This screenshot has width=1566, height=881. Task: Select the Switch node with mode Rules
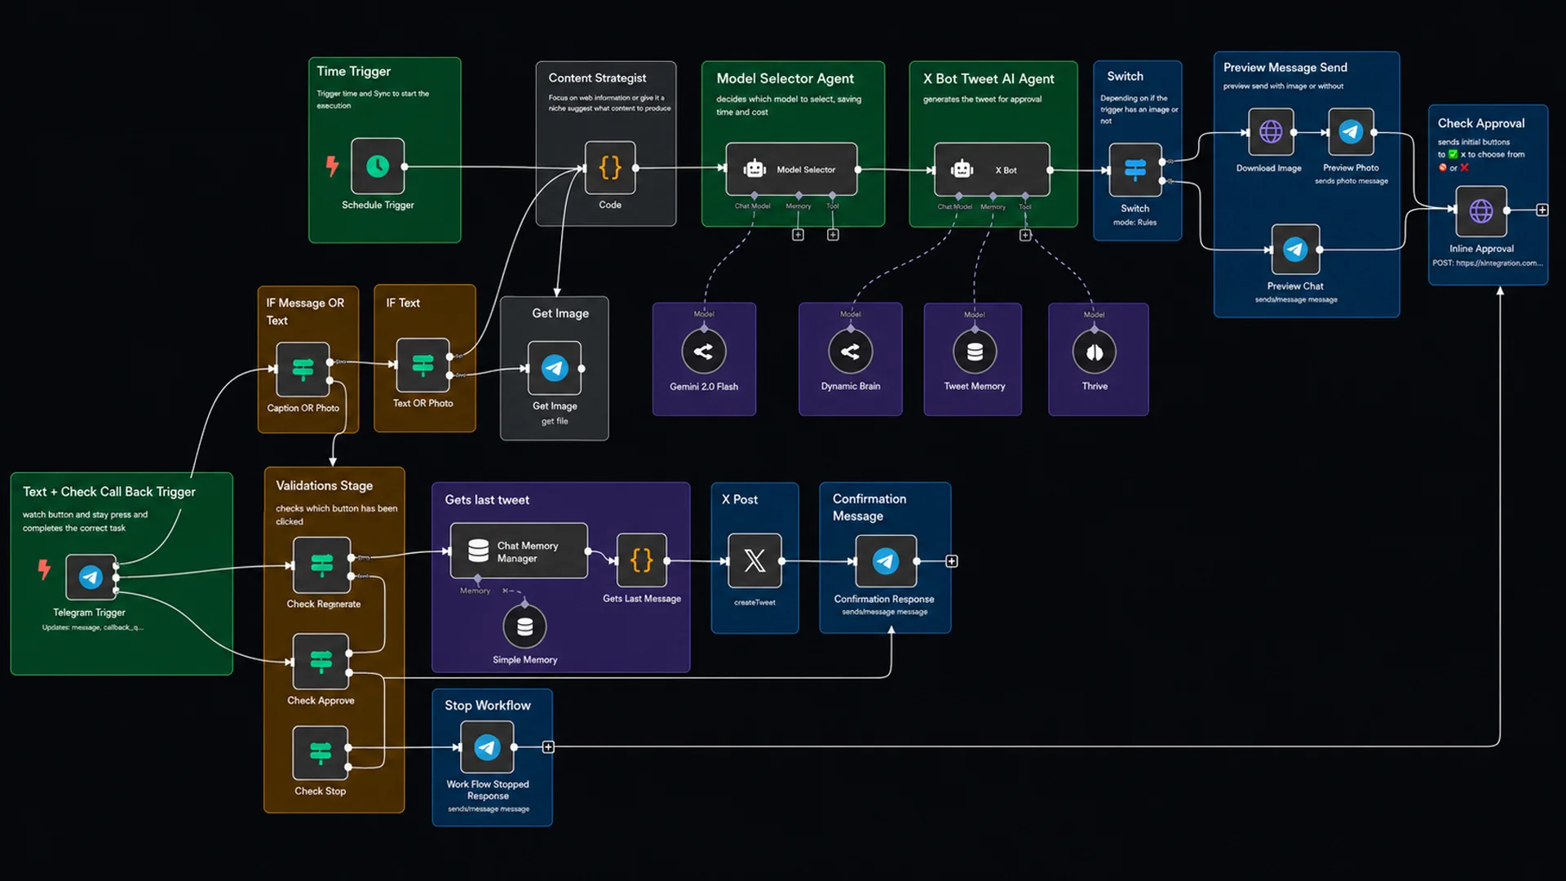[1135, 170]
